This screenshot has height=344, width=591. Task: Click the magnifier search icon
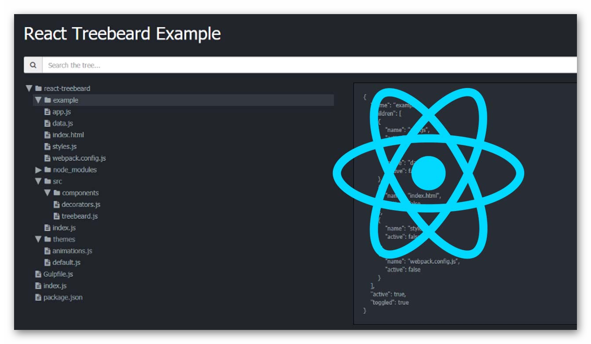click(33, 65)
